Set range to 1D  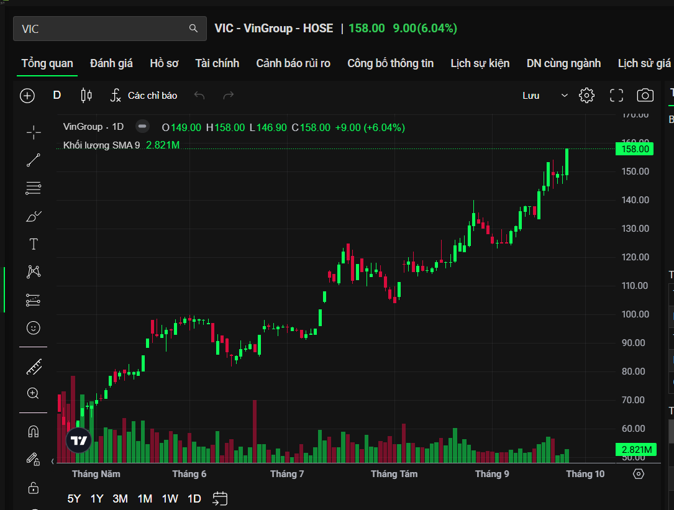pyautogui.click(x=194, y=499)
